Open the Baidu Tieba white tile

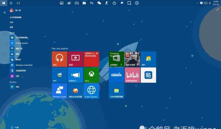(x=148, y=75)
